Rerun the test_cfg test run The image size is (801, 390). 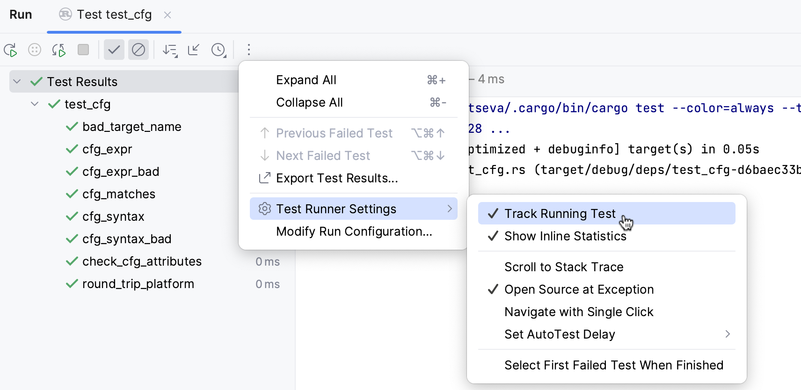[x=11, y=50]
